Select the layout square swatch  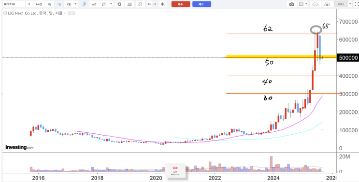[302, 4]
